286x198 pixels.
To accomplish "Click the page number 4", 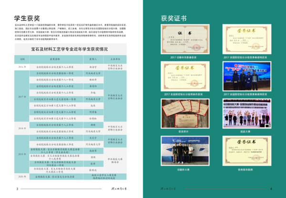I will click(x=270, y=188).
